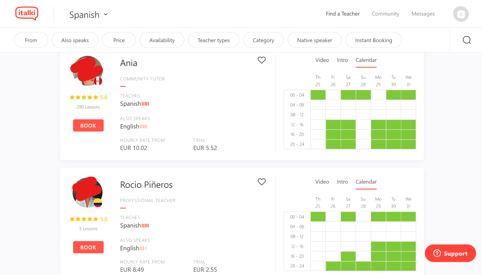482x275 pixels.
Task: Open the Support help button
Action: 450,254
